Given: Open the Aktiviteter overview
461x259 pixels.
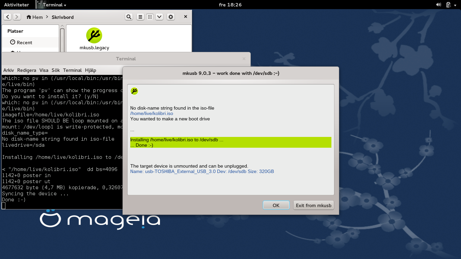Looking at the screenshot, I should tap(17, 5).
